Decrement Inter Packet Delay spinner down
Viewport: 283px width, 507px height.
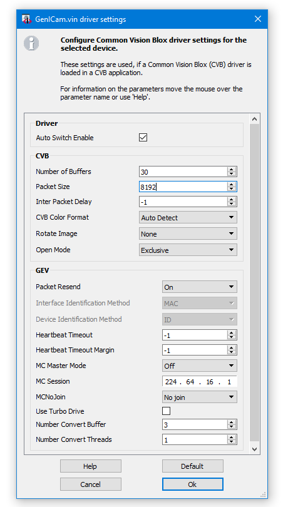231,204
